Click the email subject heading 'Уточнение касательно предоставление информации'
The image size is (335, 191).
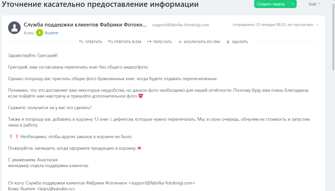tap(100, 4)
